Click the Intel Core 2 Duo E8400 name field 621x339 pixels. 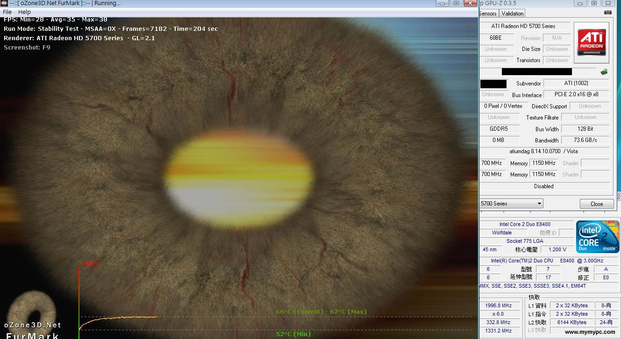pyautogui.click(x=524, y=224)
